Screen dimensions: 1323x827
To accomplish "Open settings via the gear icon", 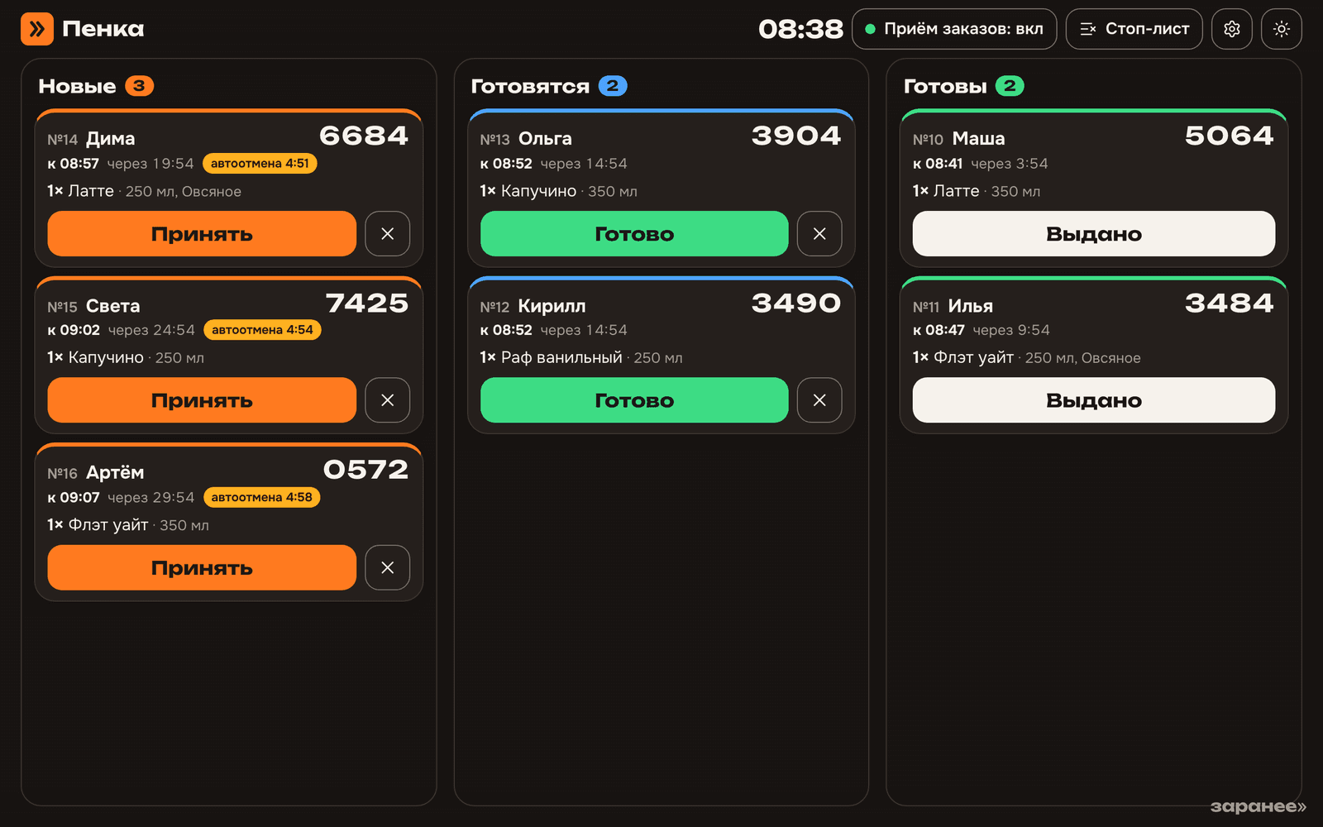I will (1232, 29).
